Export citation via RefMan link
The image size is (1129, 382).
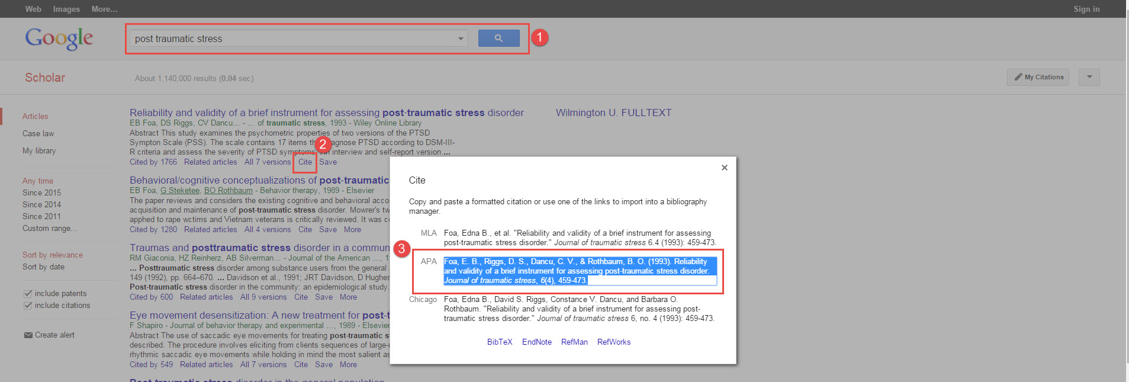coord(574,342)
